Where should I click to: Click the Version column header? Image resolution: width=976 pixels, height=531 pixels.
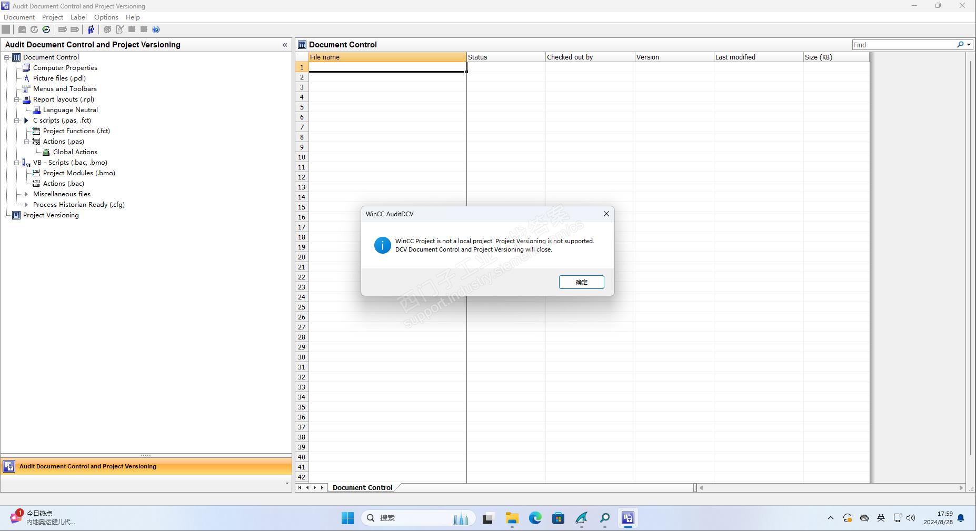click(x=674, y=57)
